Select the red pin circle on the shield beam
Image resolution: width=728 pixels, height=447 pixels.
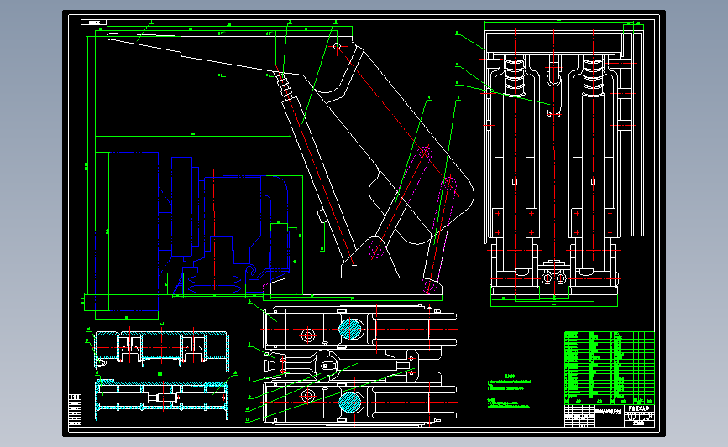pos(337,46)
